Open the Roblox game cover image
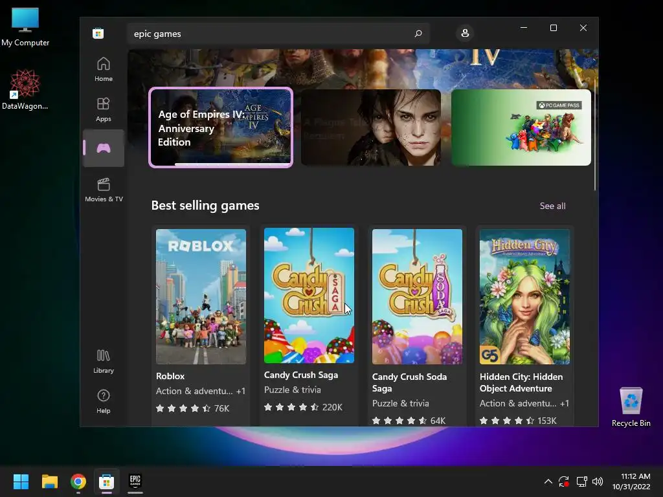The width and height of the screenshot is (663, 497). pos(201,296)
